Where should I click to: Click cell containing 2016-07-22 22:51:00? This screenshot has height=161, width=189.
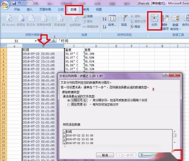coord(43,54)
